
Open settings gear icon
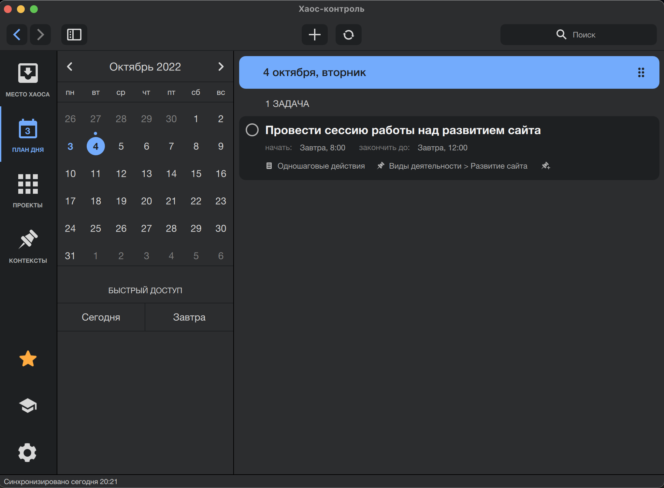click(x=28, y=452)
